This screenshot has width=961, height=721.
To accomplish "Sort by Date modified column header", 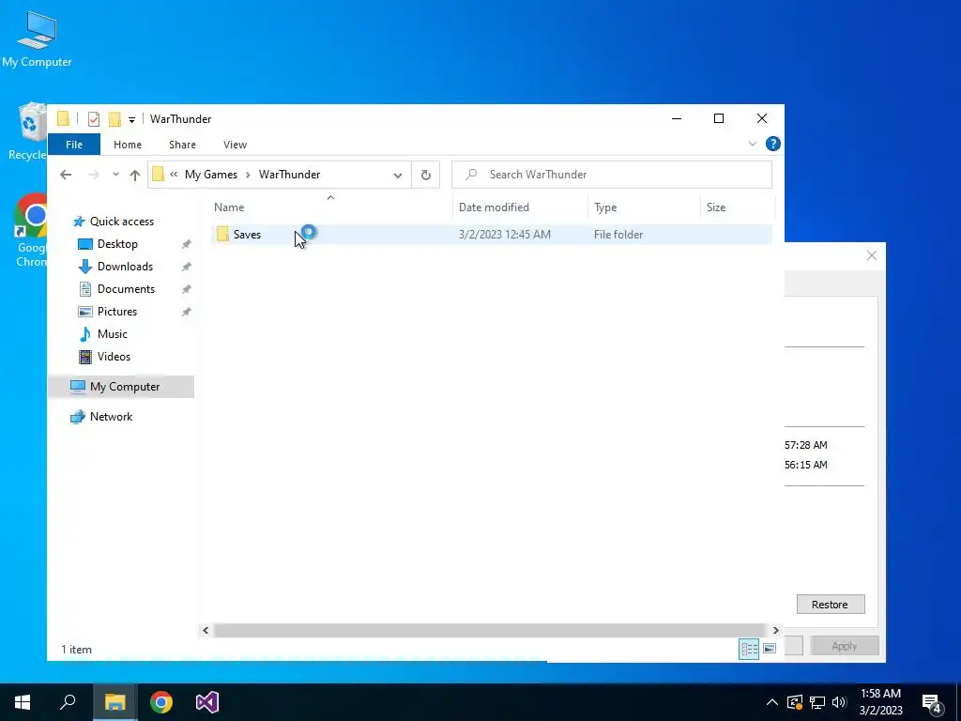I will click(x=520, y=207).
